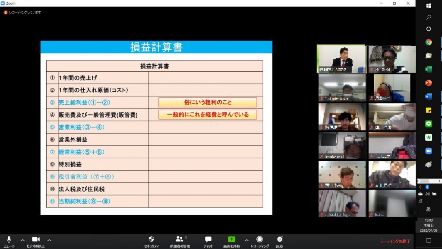Open yellow Sticky Notes on taskbar
Image resolution: width=442 pixels, height=249 pixels.
pos(429,110)
